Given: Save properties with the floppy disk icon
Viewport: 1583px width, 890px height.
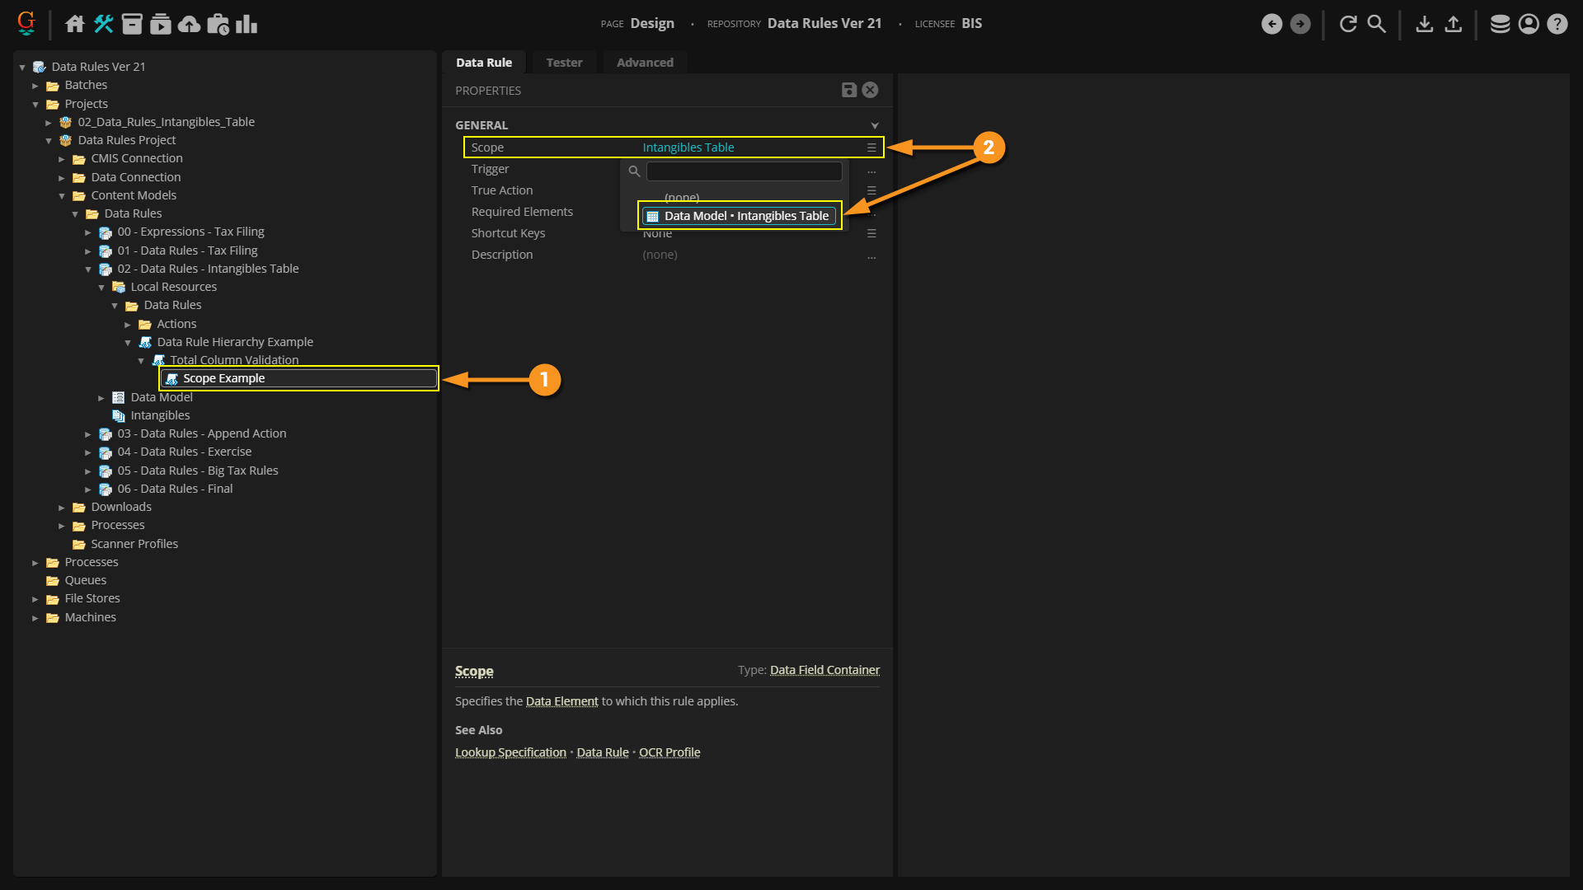Looking at the screenshot, I should tap(848, 90).
